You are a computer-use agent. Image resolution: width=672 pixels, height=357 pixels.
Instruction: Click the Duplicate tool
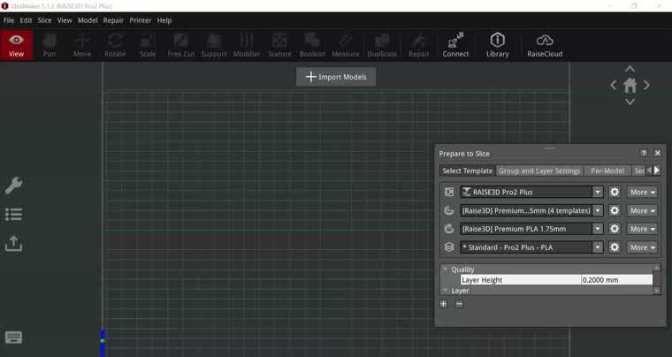pos(382,45)
